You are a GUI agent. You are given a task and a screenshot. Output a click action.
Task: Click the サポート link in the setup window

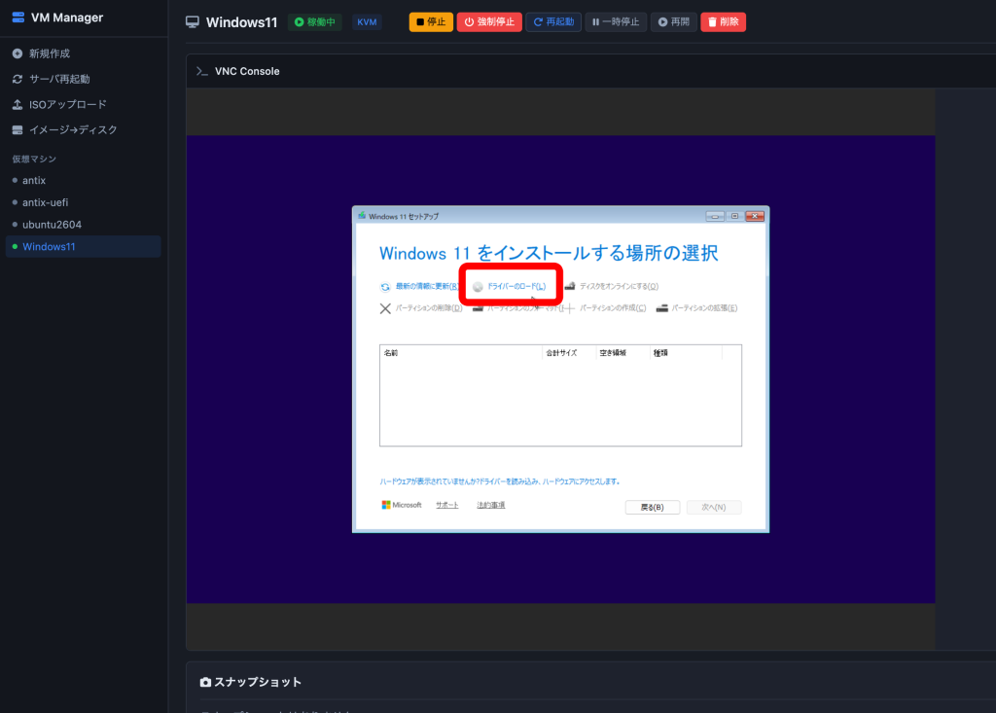447,505
